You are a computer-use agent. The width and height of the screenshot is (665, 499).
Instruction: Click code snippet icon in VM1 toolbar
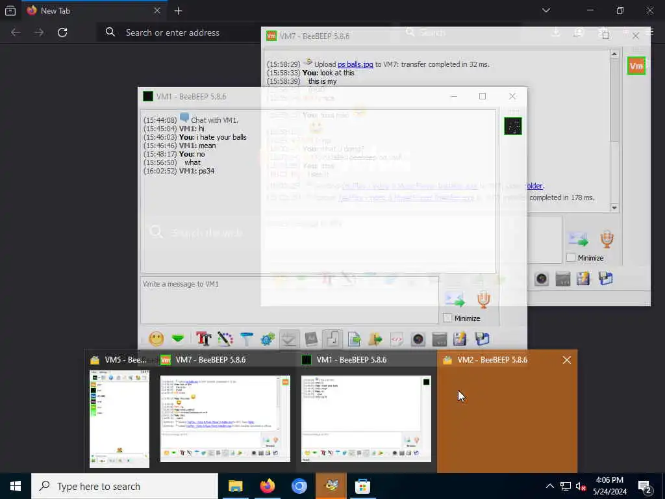[x=397, y=339]
